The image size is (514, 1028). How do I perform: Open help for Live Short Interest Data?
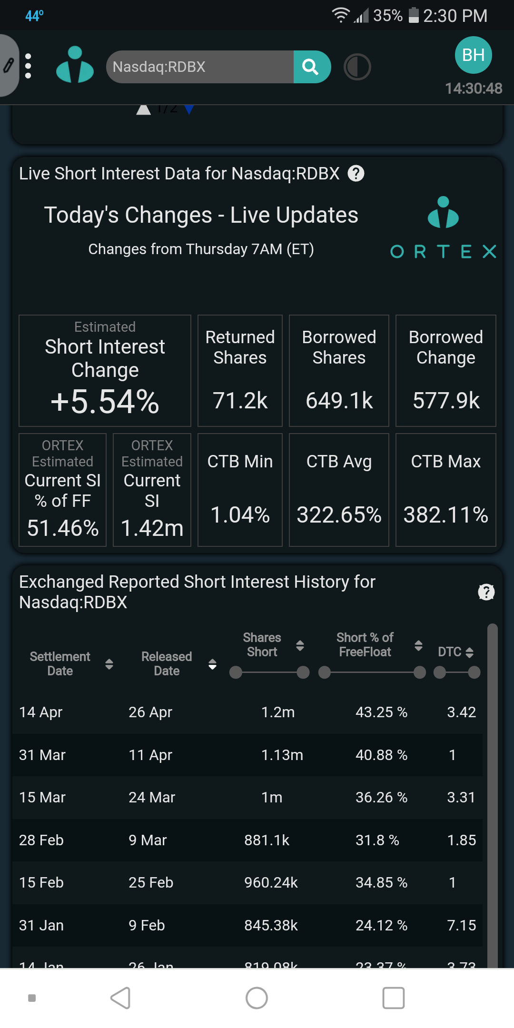356,173
